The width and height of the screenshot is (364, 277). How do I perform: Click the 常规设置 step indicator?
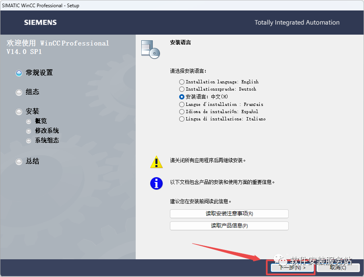coord(19,73)
